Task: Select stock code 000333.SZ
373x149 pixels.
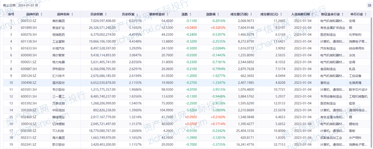Action: (x=28, y=21)
